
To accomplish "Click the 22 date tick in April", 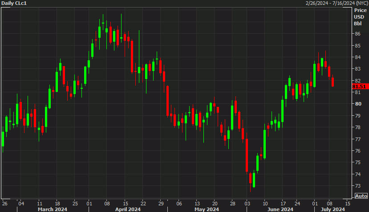I will coord(143,203).
